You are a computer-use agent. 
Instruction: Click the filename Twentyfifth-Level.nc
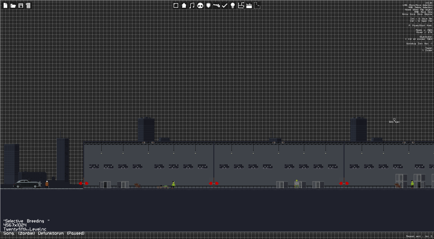point(24,229)
